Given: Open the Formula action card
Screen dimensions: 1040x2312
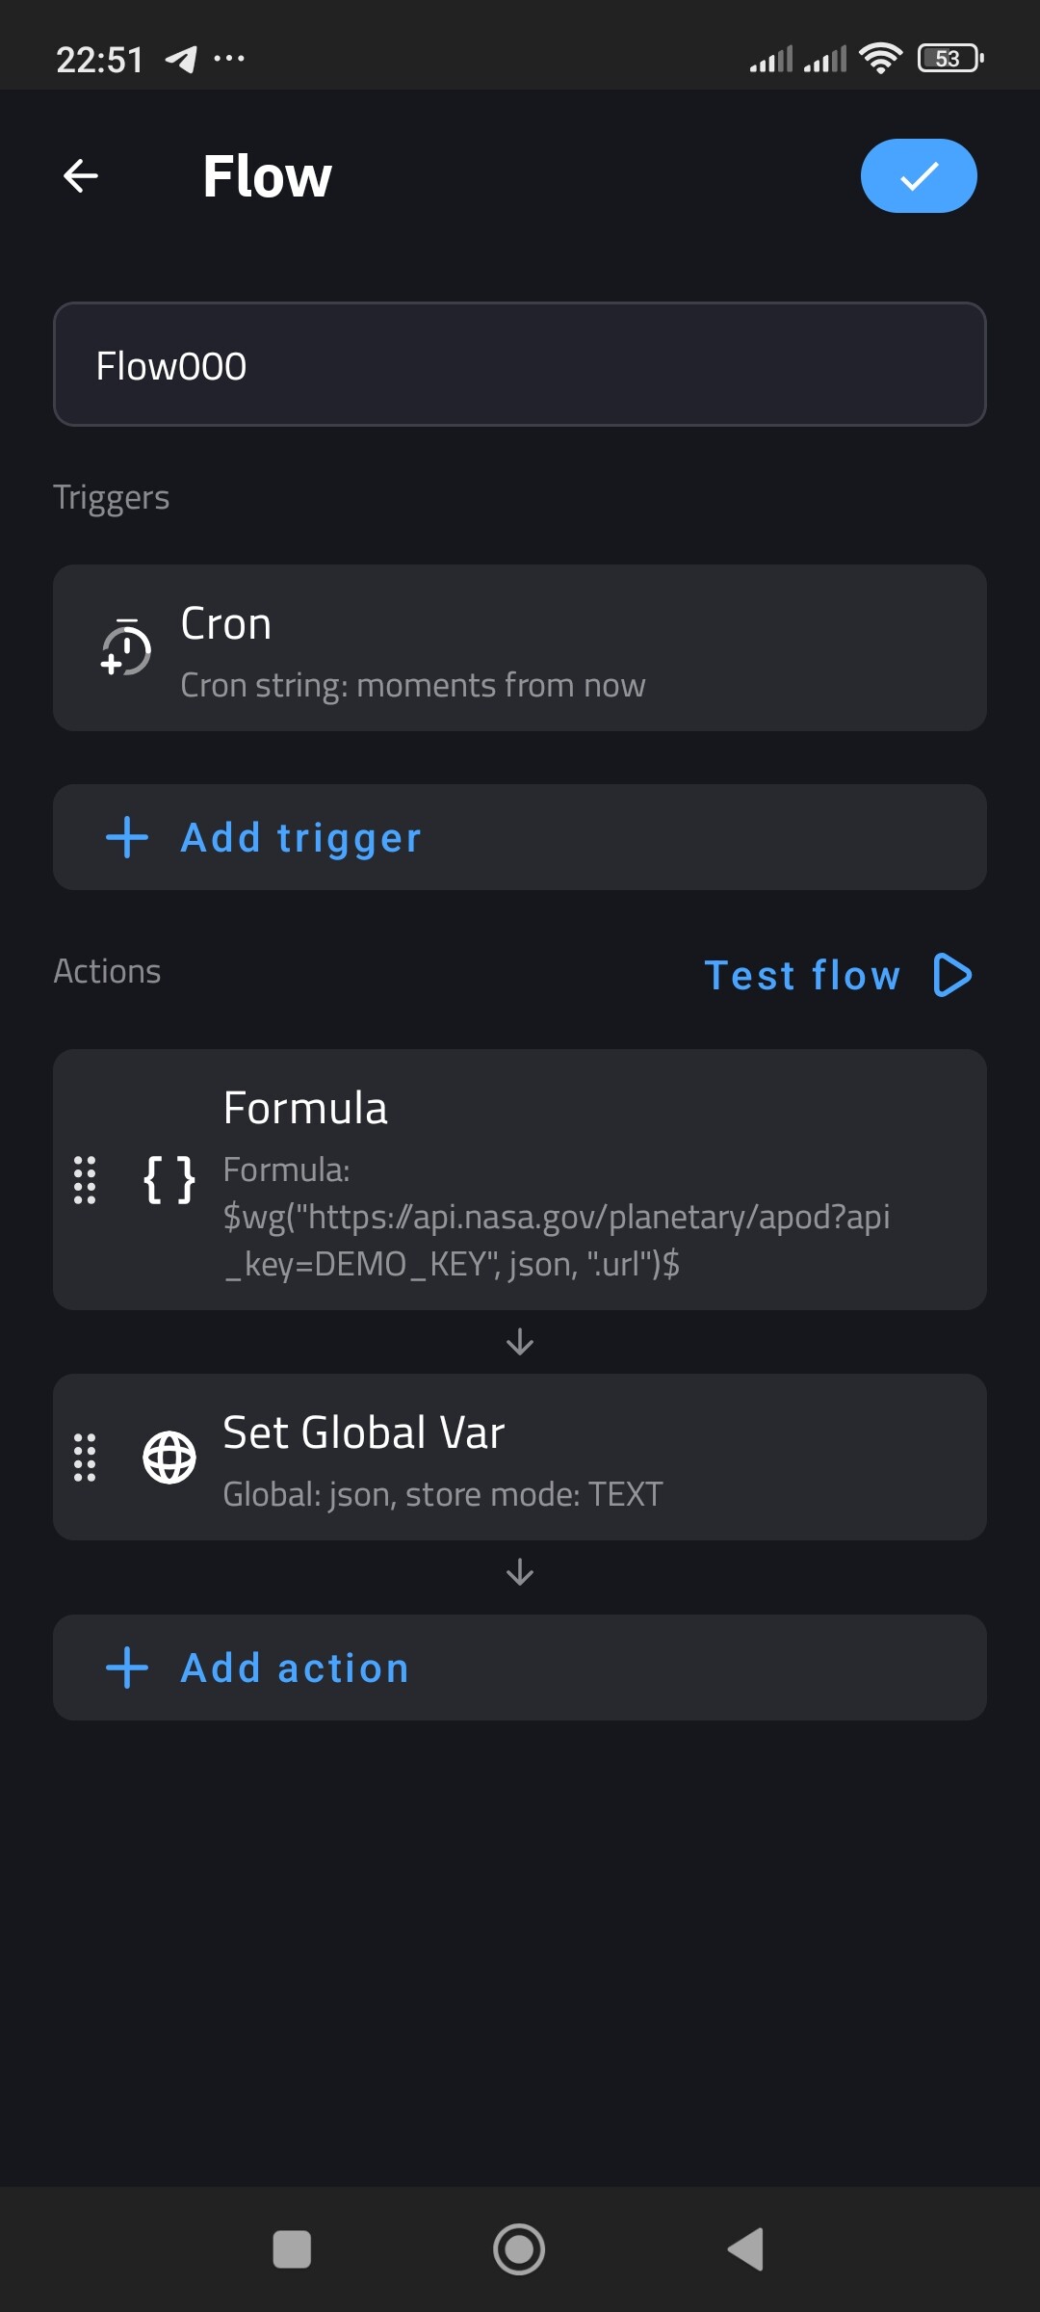Looking at the screenshot, I should tap(578, 1180).
